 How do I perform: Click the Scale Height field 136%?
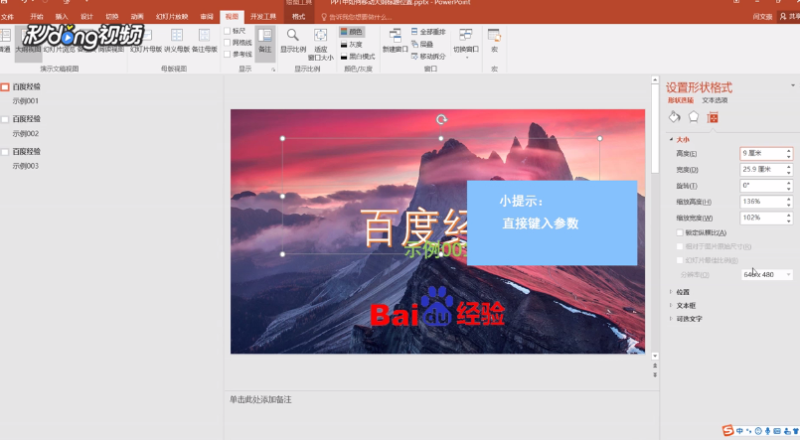pos(763,202)
